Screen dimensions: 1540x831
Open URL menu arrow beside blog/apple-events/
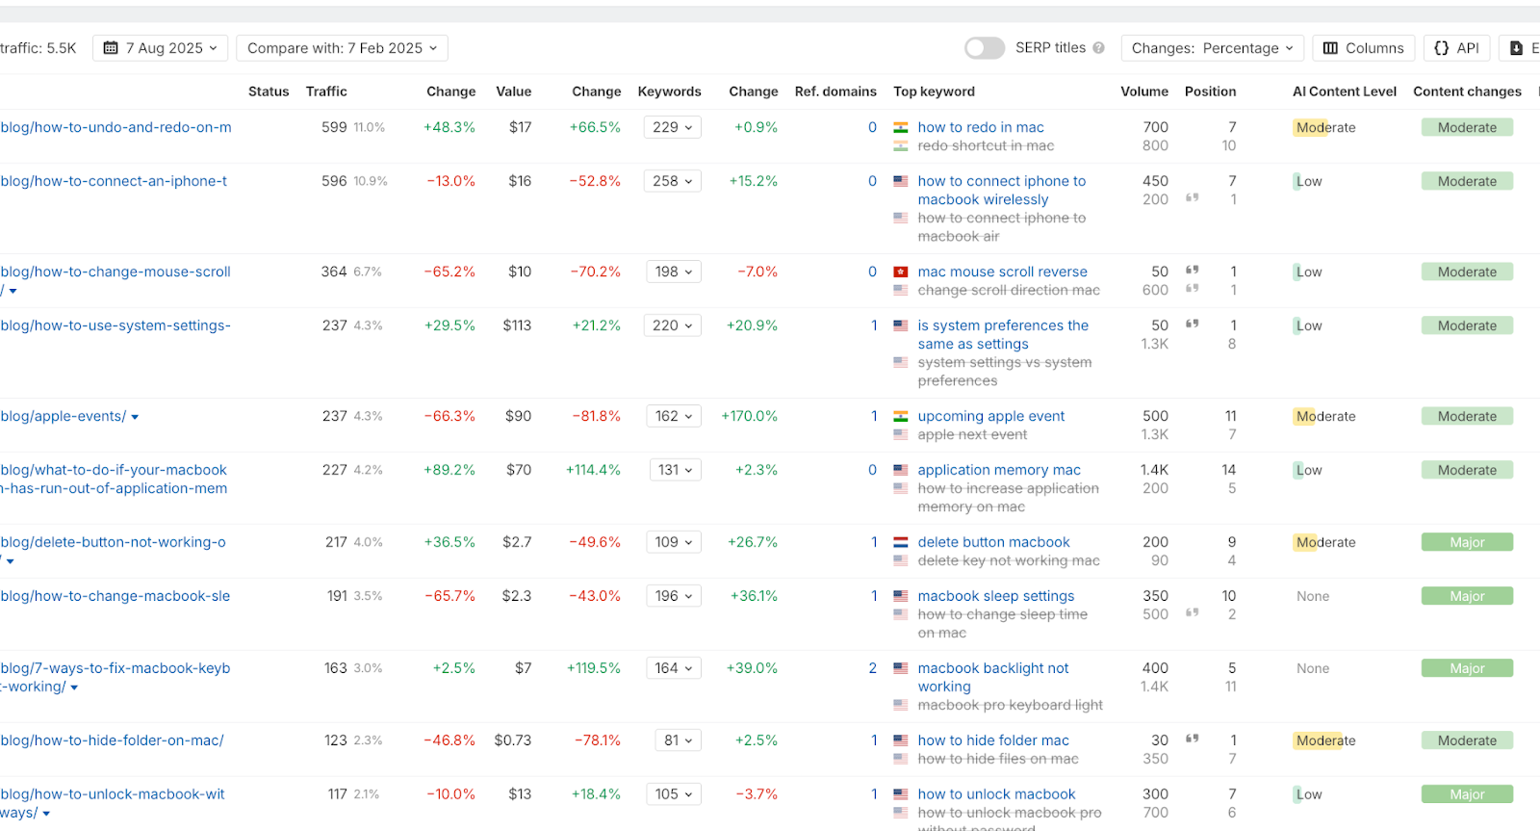pyautogui.click(x=135, y=417)
